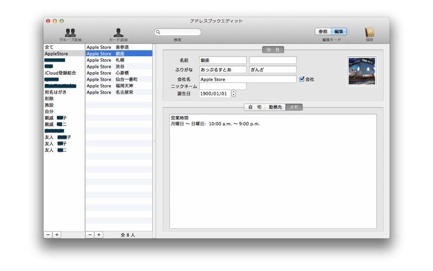Viewport: 433px width, 271px height.
Task: Click inside the memo text area
Action: click(273, 171)
